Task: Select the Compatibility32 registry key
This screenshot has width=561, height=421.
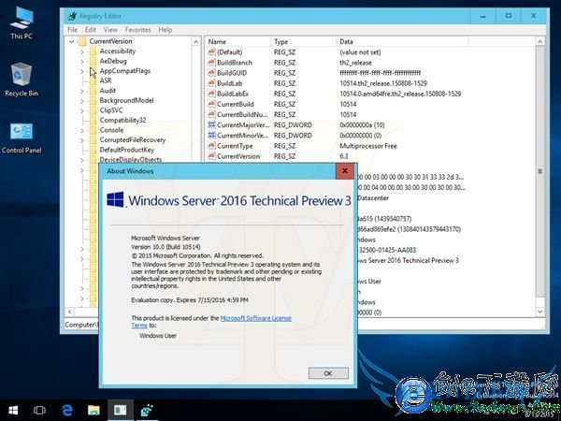Action: click(x=122, y=121)
